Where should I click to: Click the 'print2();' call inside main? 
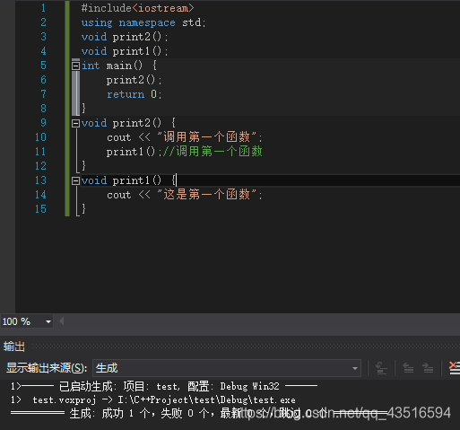[x=134, y=80]
